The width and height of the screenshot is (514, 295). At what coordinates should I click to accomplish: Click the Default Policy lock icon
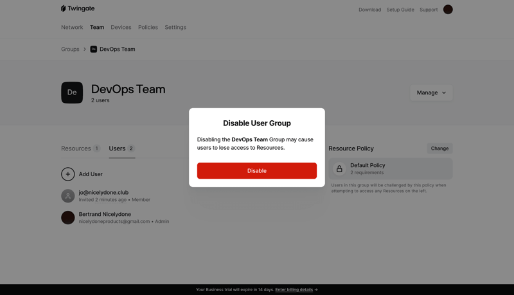click(339, 169)
